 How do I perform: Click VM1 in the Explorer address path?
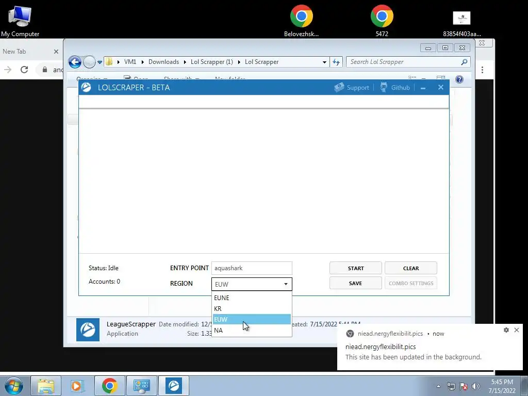pos(130,62)
